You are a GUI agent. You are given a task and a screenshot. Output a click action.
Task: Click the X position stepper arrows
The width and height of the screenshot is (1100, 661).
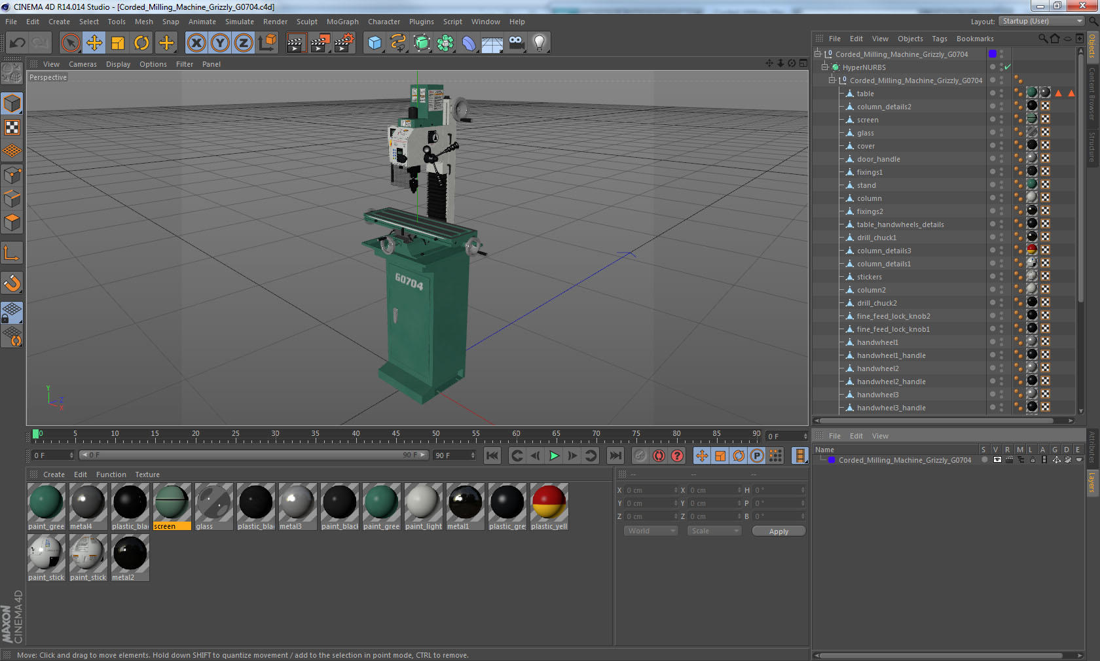(x=676, y=490)
